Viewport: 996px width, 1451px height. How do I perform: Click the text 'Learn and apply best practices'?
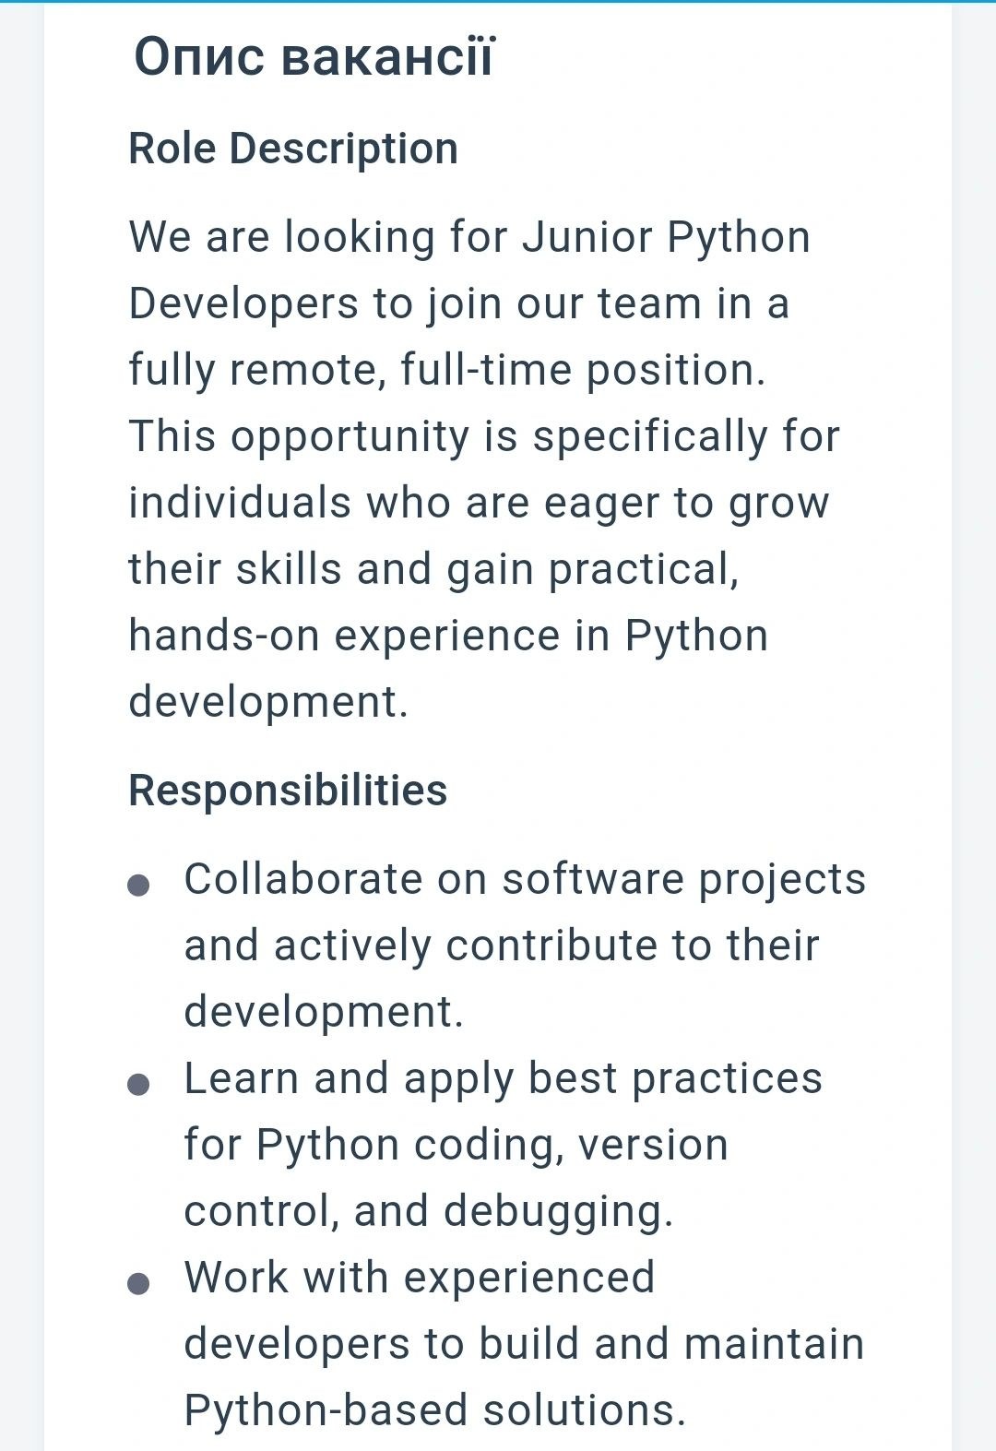click(504, 1078)
